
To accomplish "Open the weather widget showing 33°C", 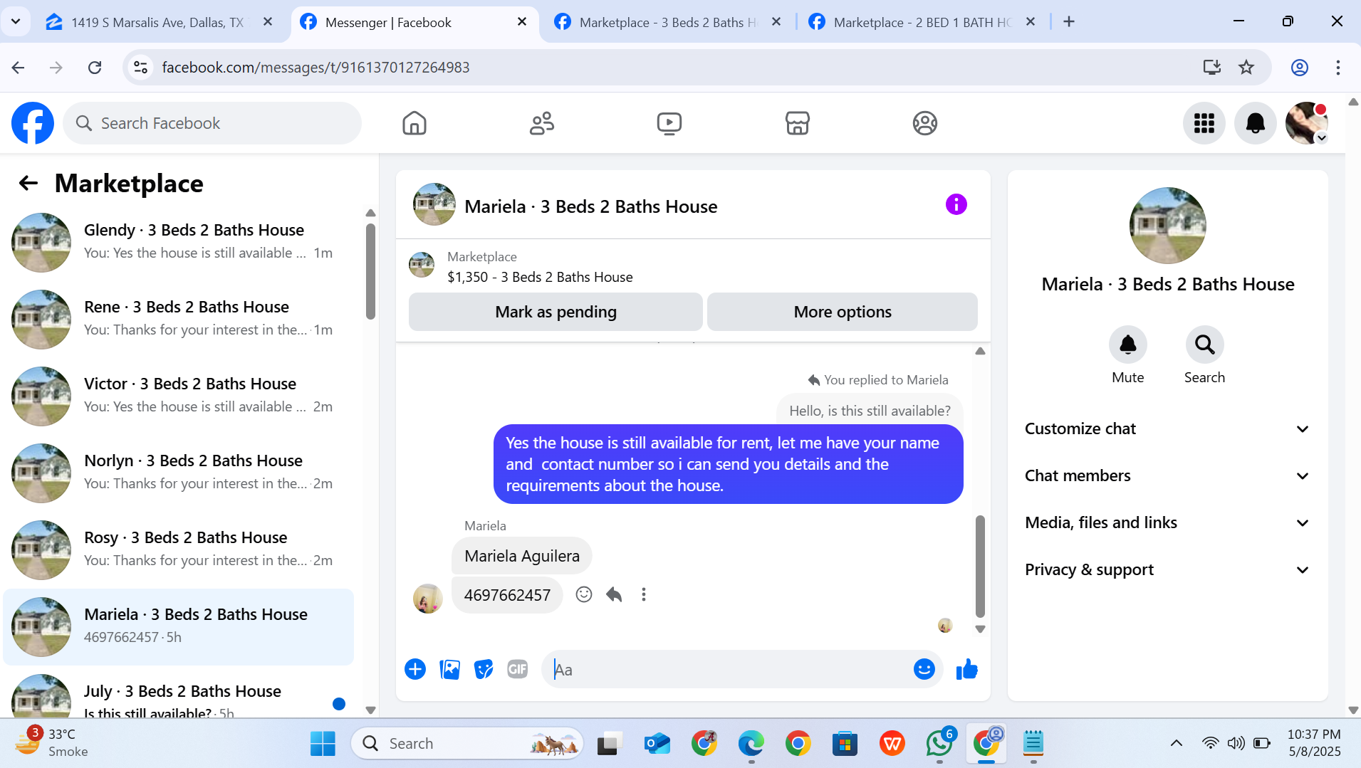I will click(x=53, y=743).
